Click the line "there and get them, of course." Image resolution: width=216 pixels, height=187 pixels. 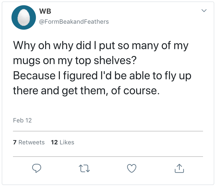[86, 91]
